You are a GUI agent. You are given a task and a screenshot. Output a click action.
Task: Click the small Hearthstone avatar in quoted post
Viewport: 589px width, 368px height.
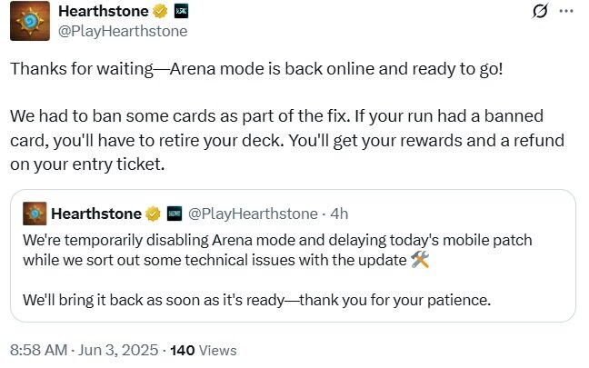tap(35, 214)
